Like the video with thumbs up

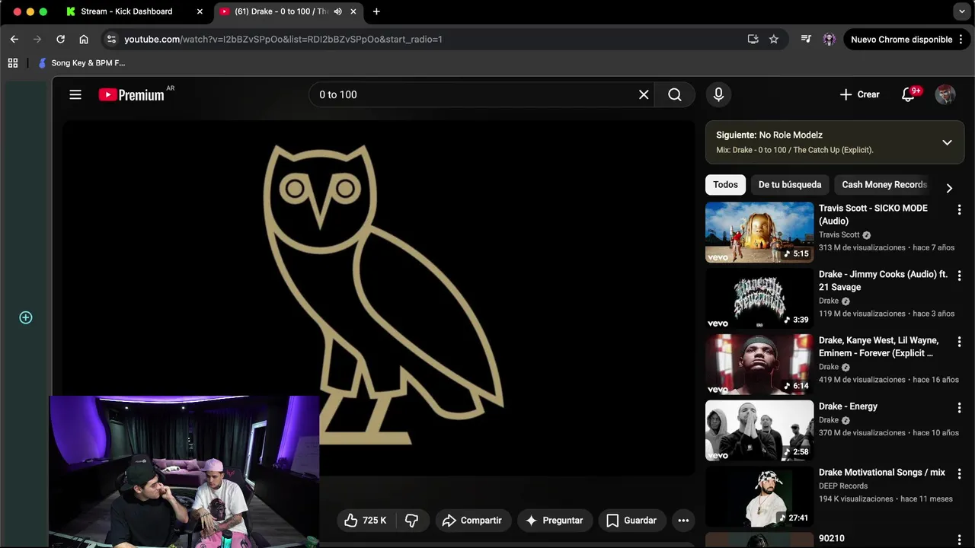pos(365,521)
